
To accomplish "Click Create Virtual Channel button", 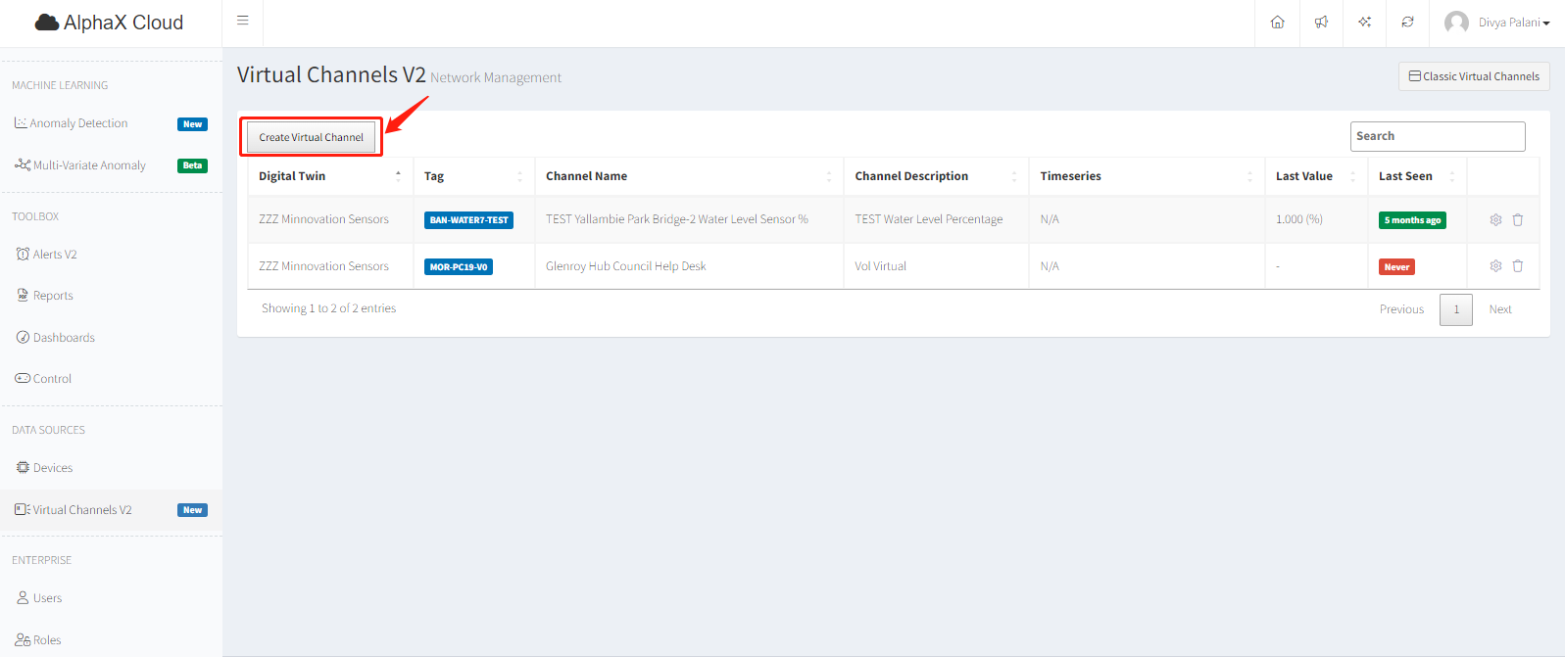I will click(311, 137).
